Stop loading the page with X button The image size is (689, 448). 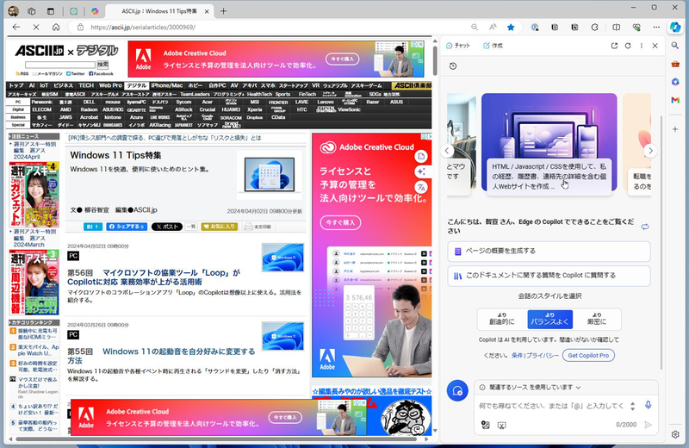coord(36,28)
